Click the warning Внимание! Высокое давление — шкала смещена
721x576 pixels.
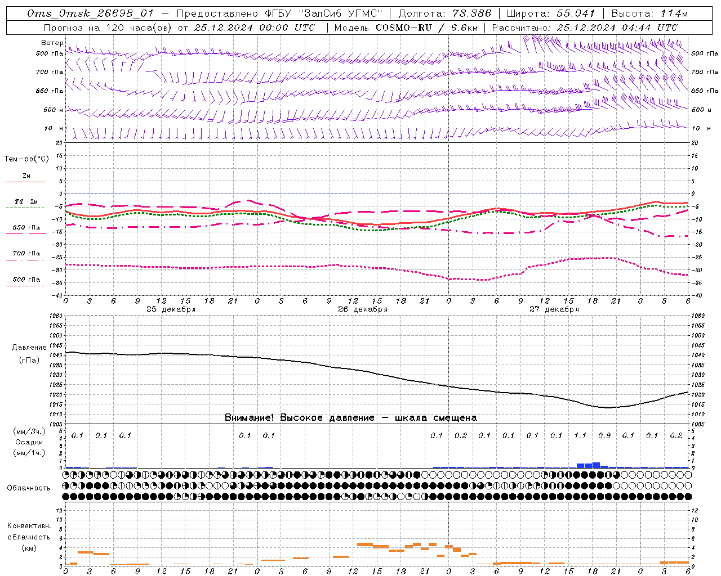[x=350, y=418]
